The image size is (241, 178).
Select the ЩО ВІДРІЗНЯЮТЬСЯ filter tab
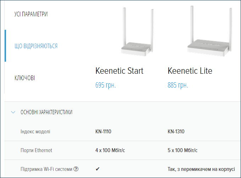[x=36, y=46]
